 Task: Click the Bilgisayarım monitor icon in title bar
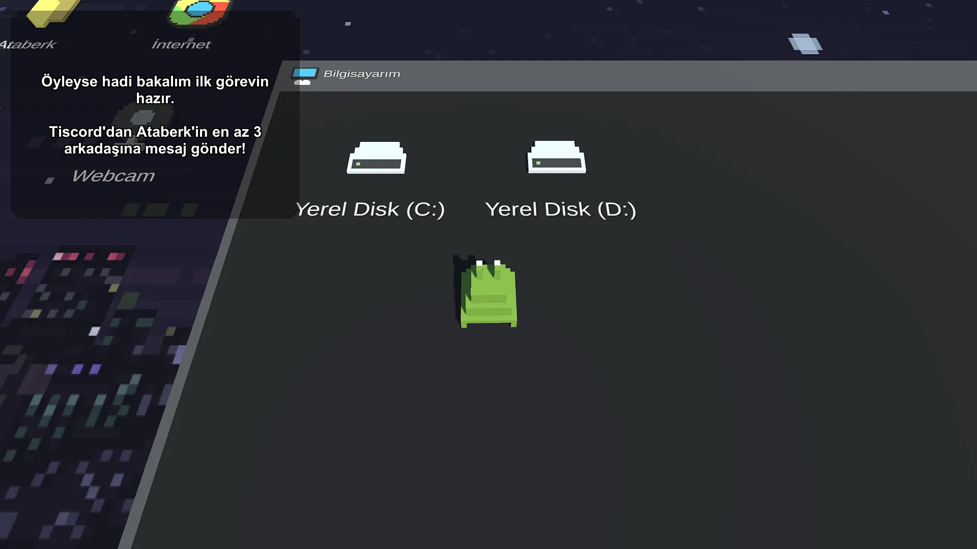point(304,76)
